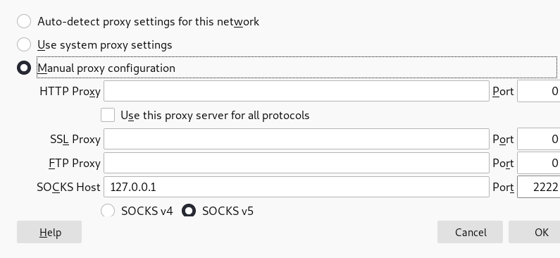Focus the SSL Proxy port field

pos(539,139)
